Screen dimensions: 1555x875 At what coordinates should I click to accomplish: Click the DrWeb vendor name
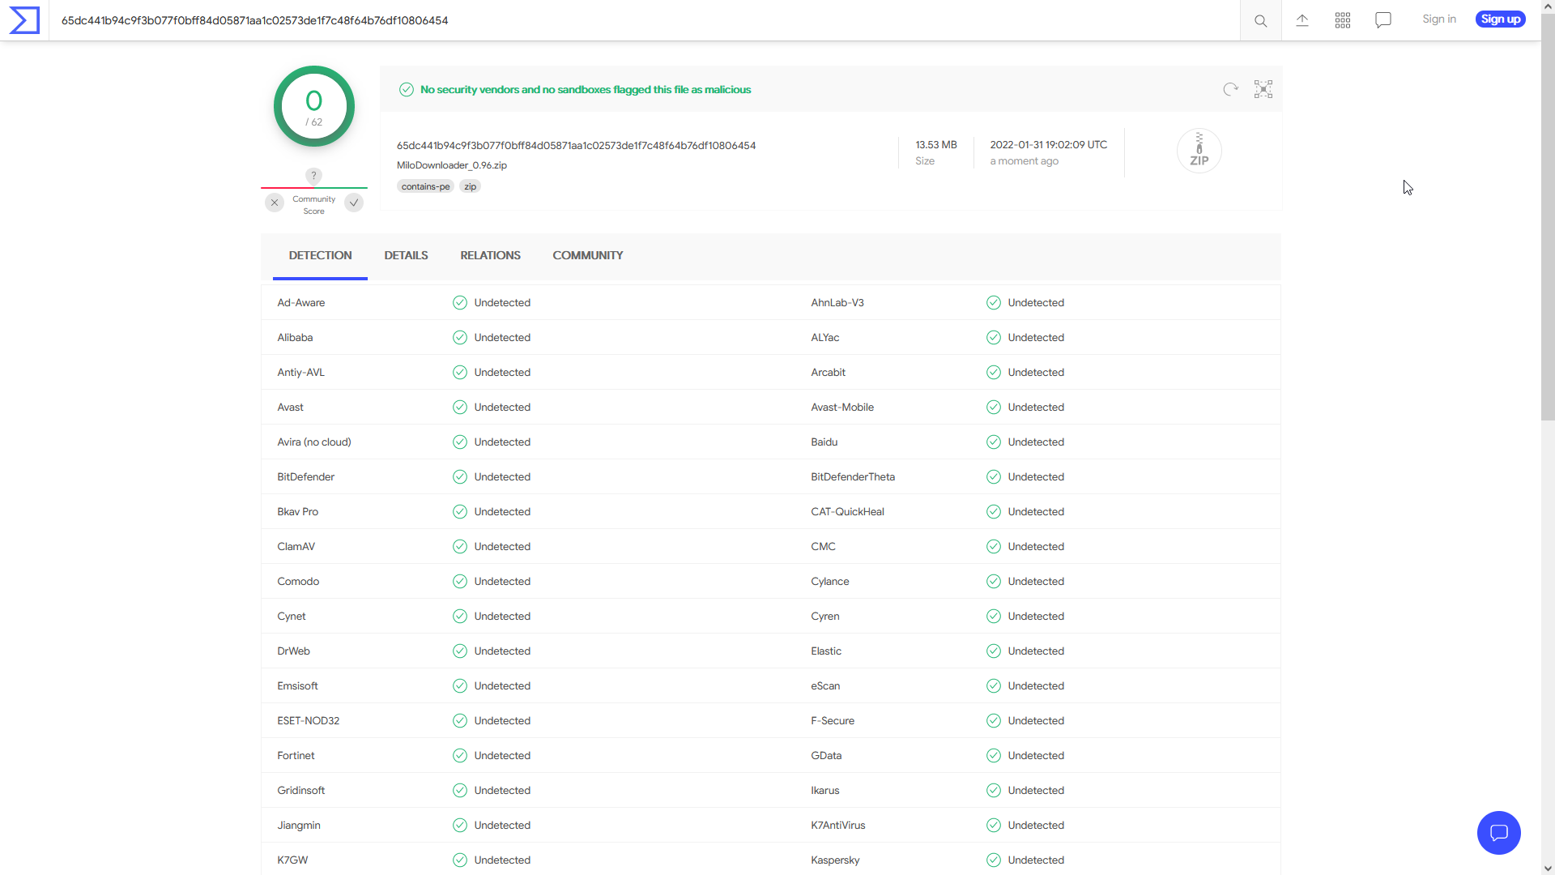pyautogui.click(x=293, y=651)
